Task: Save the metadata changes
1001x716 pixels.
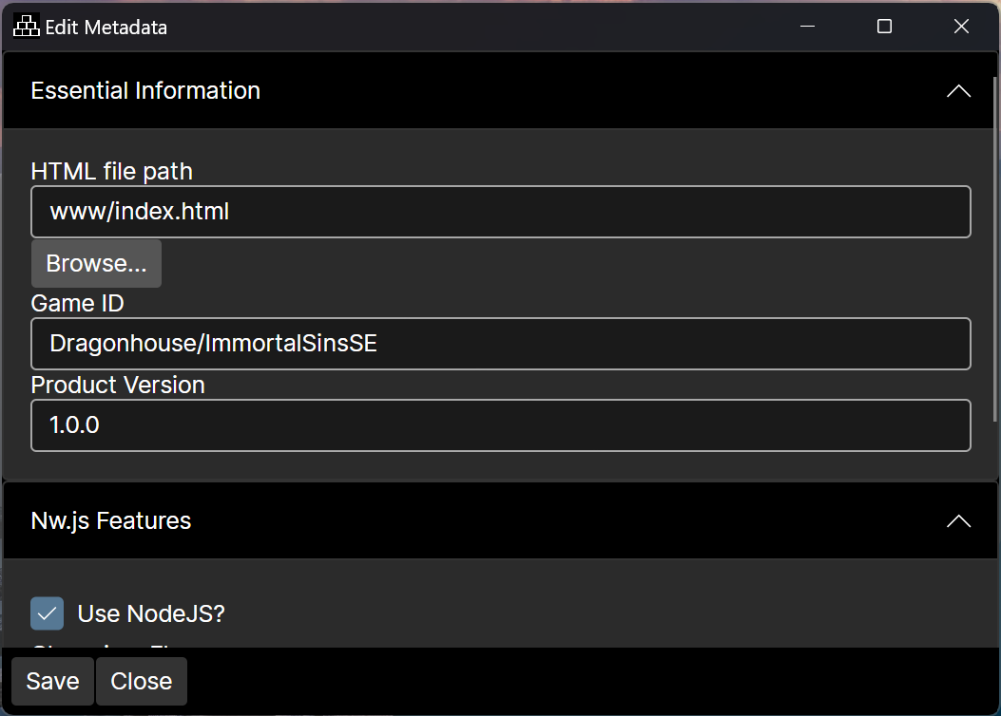Action: (52, 682)
